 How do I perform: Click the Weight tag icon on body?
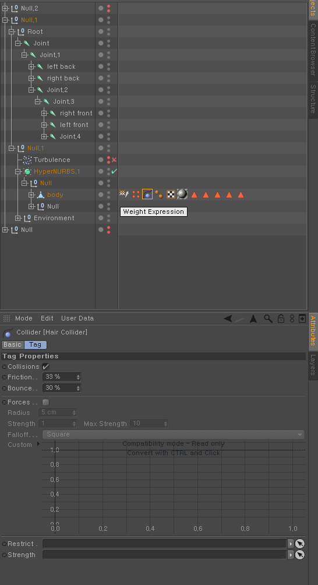(159, 195)
